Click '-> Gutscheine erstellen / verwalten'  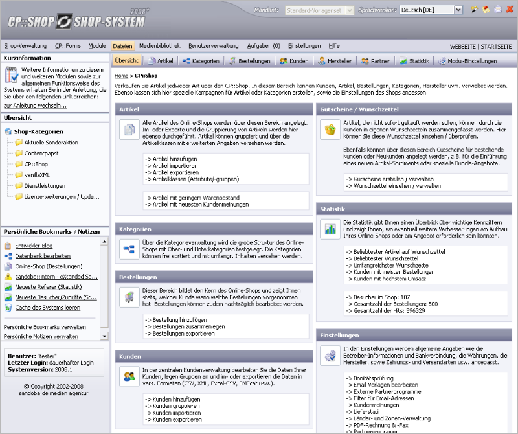390,179
